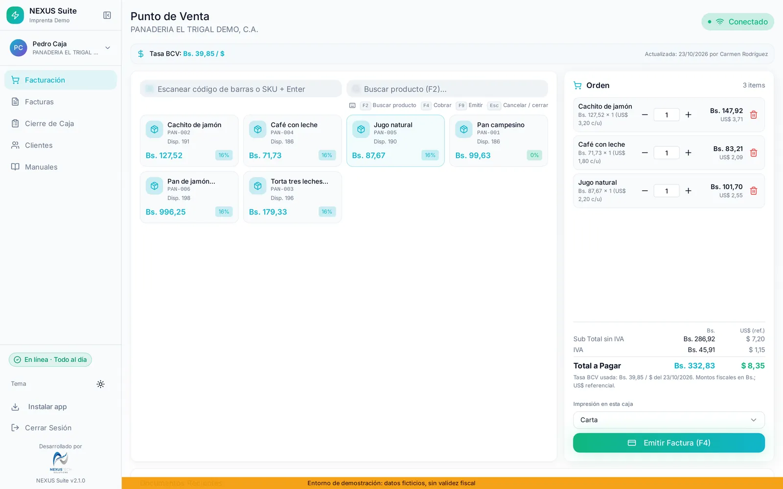The image size is (783, 489).
Task: Click the Conectado status badge
Action: [737, 22]
